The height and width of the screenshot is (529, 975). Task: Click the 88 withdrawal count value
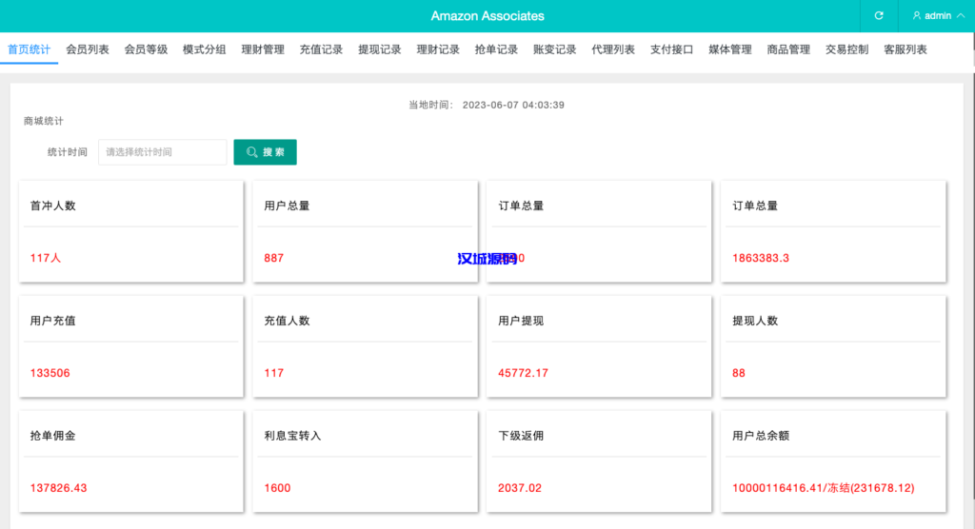click(739, 373)
